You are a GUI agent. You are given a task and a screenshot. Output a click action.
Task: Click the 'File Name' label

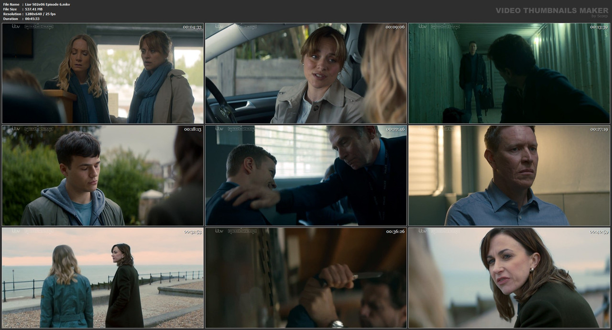(x=11, y=4)
